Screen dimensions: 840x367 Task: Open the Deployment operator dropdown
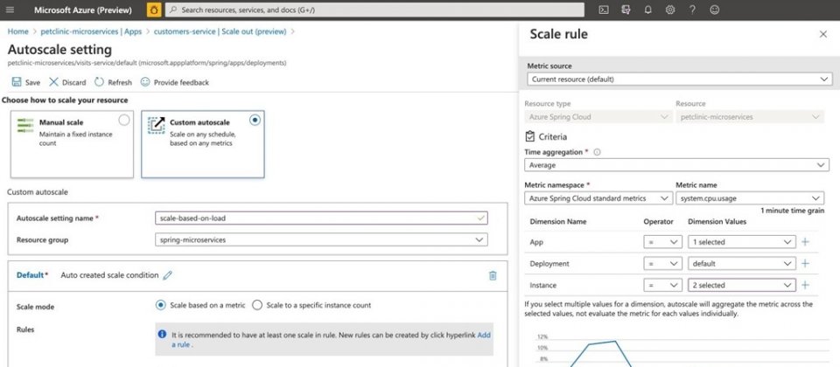(662, 263)
